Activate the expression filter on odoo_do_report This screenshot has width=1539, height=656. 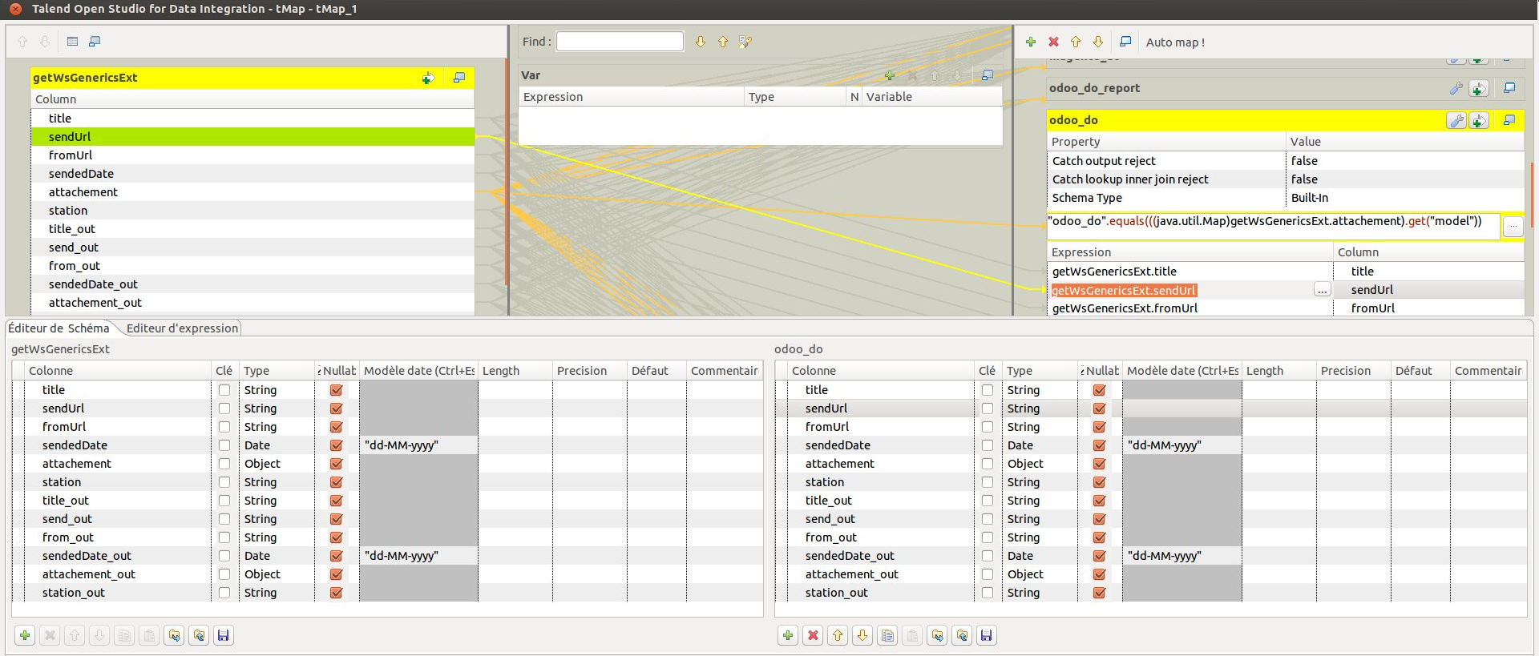1479,88
